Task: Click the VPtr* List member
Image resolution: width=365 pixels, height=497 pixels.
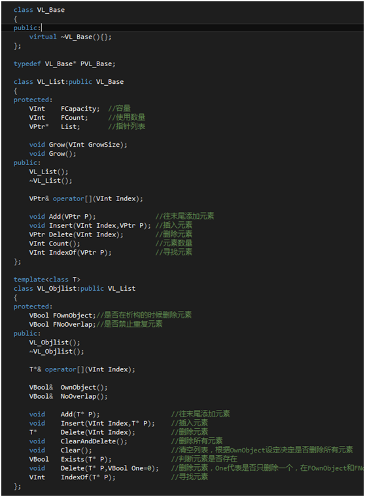Action: 54,127
